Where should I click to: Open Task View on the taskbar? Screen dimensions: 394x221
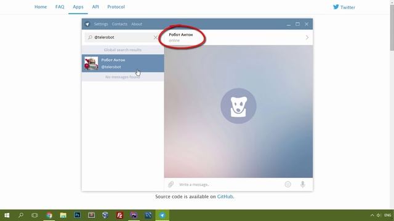coord(34,215)
